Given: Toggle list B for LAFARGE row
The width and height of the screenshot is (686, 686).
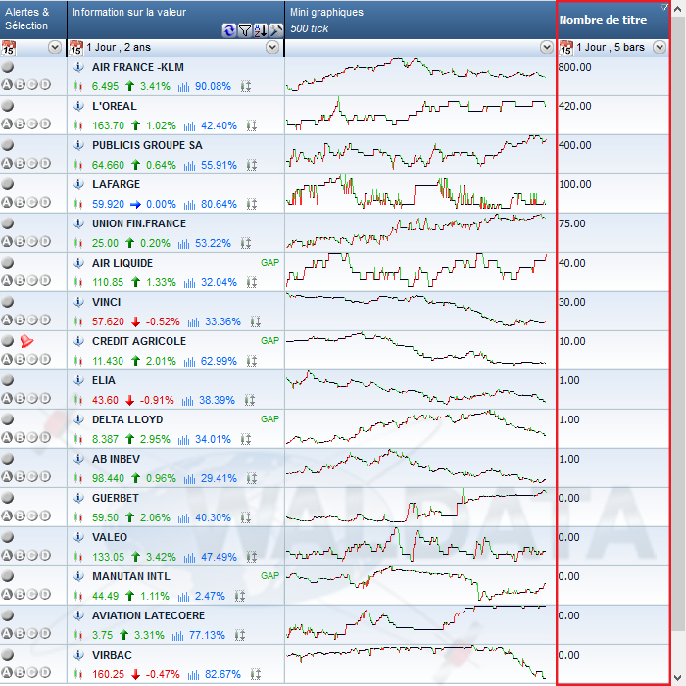Looking at the screenshot, I should coord(20,202).
